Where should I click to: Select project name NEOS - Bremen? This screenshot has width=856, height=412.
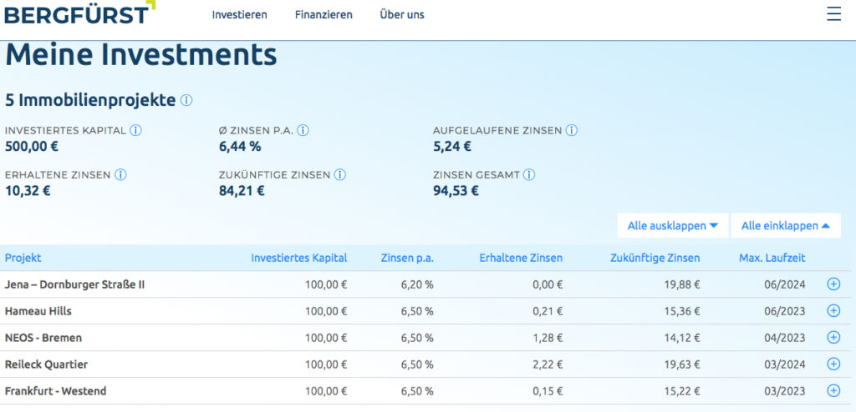pyautogui.click(x=43, y=338)
